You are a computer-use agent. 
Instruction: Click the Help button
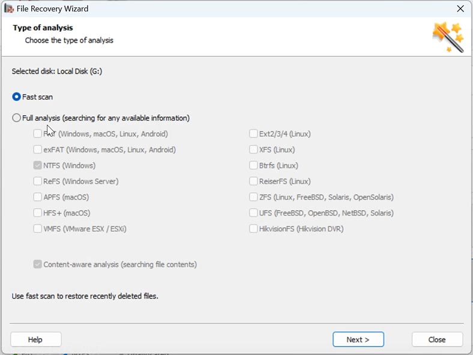click(36, 339)
